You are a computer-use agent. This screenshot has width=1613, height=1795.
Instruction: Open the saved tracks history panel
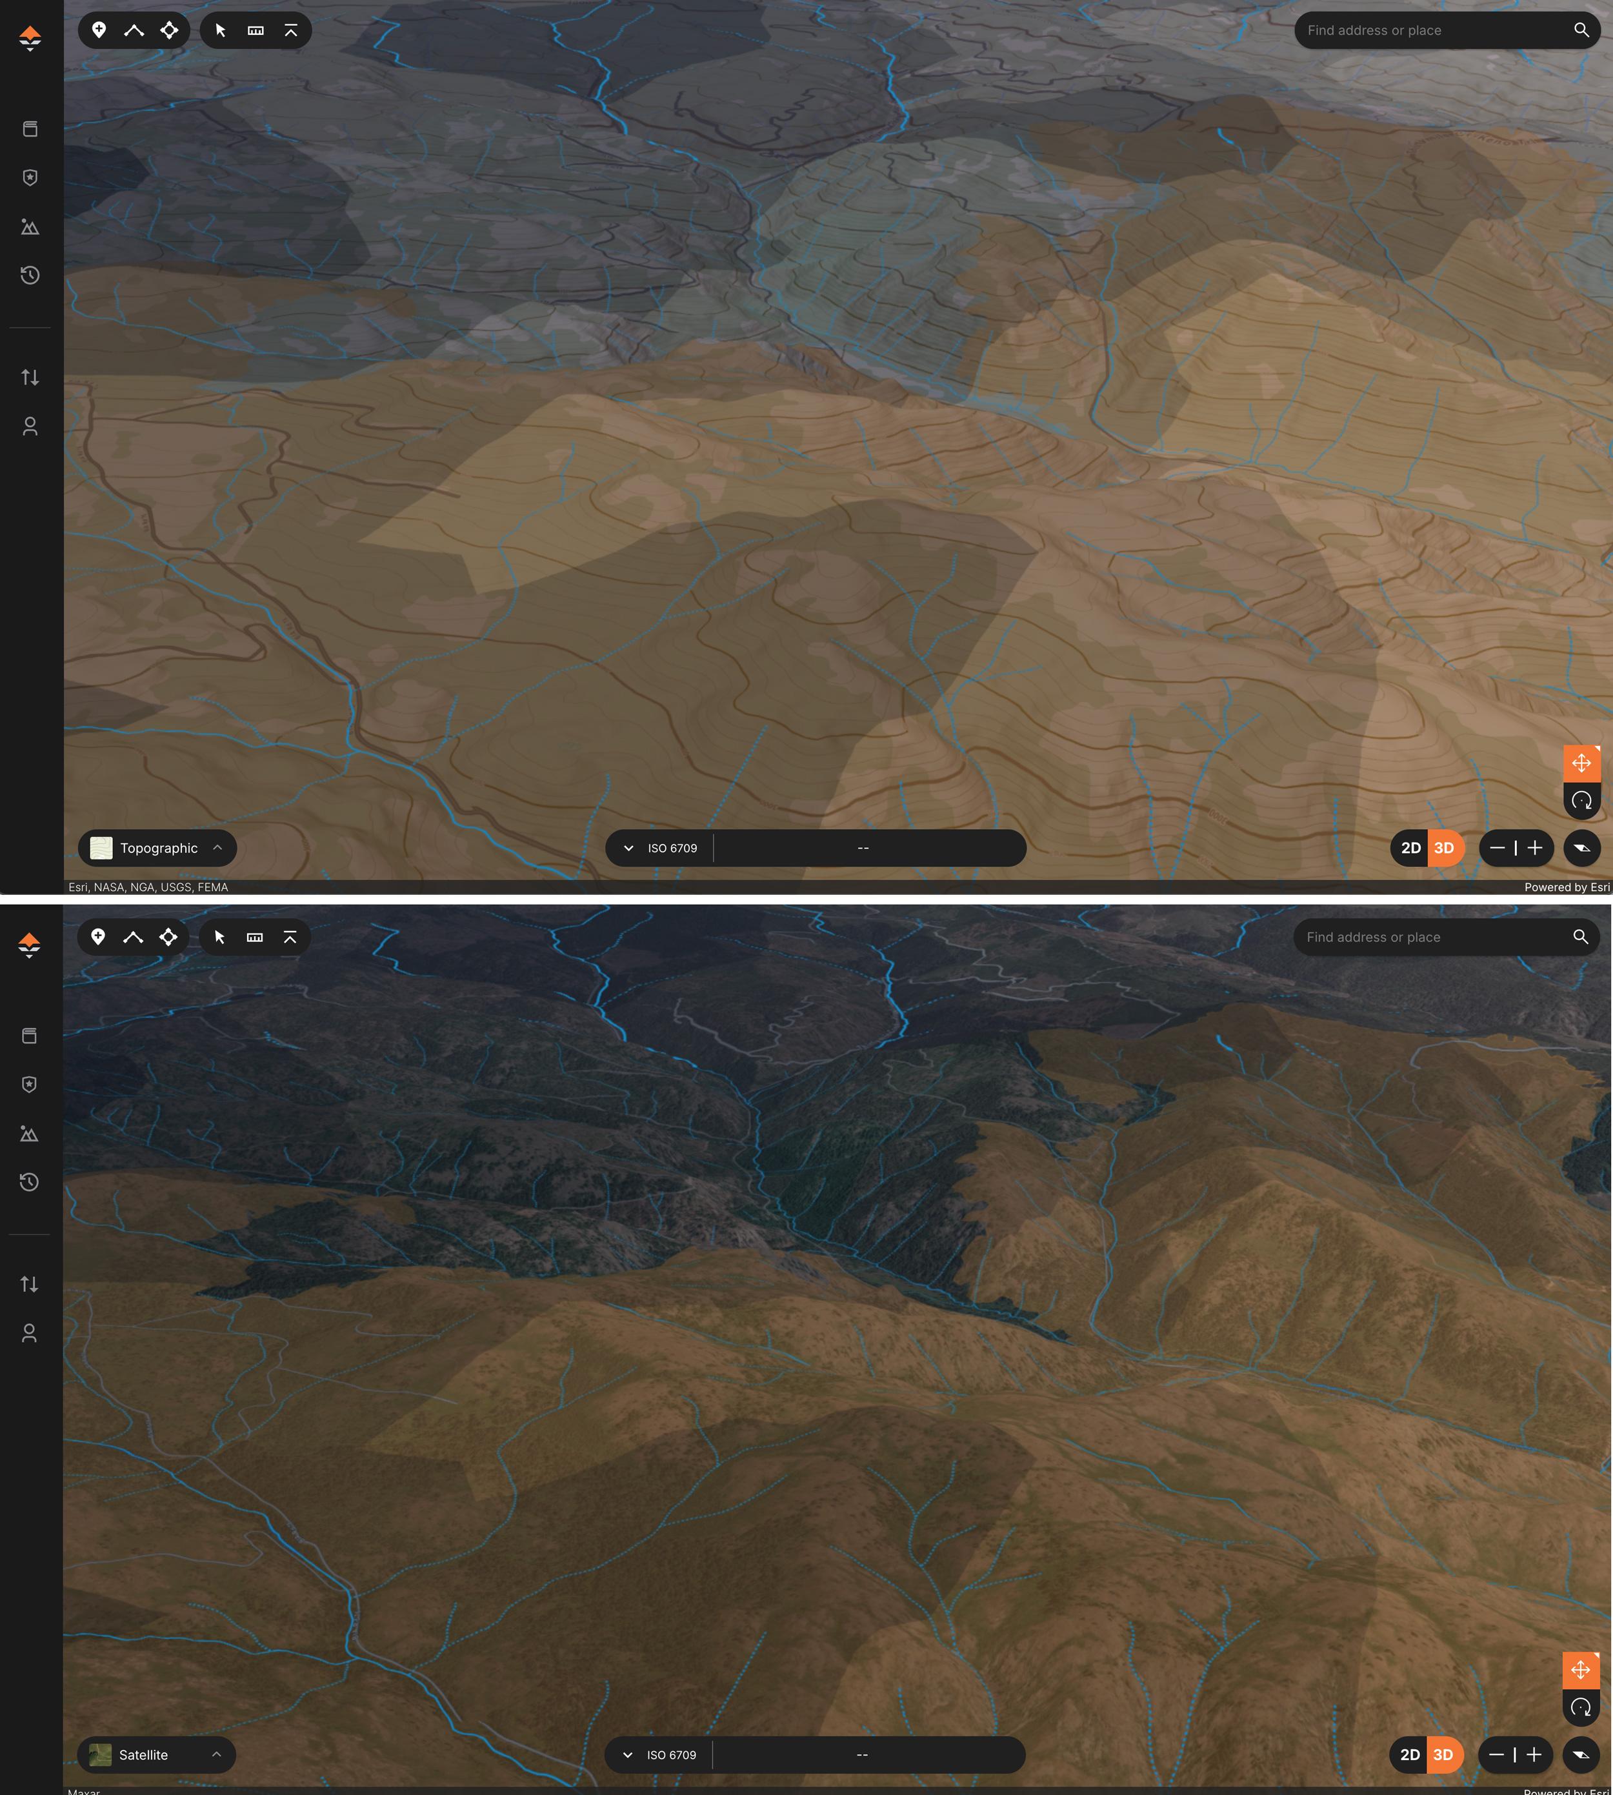pyautogui.click(x=30, y=275)
